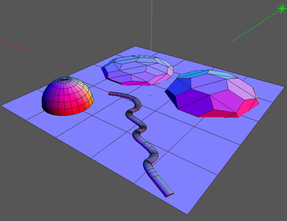Click the top pole of the dome

(x=64, y=79)
